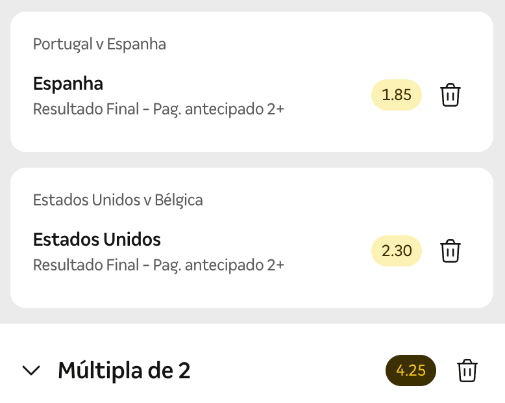Click the bold Estados Unidos selection name

point(97,239)
